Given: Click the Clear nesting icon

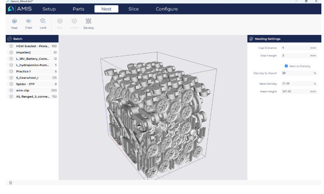Looking at the screenshot, I should coord(28,22).
